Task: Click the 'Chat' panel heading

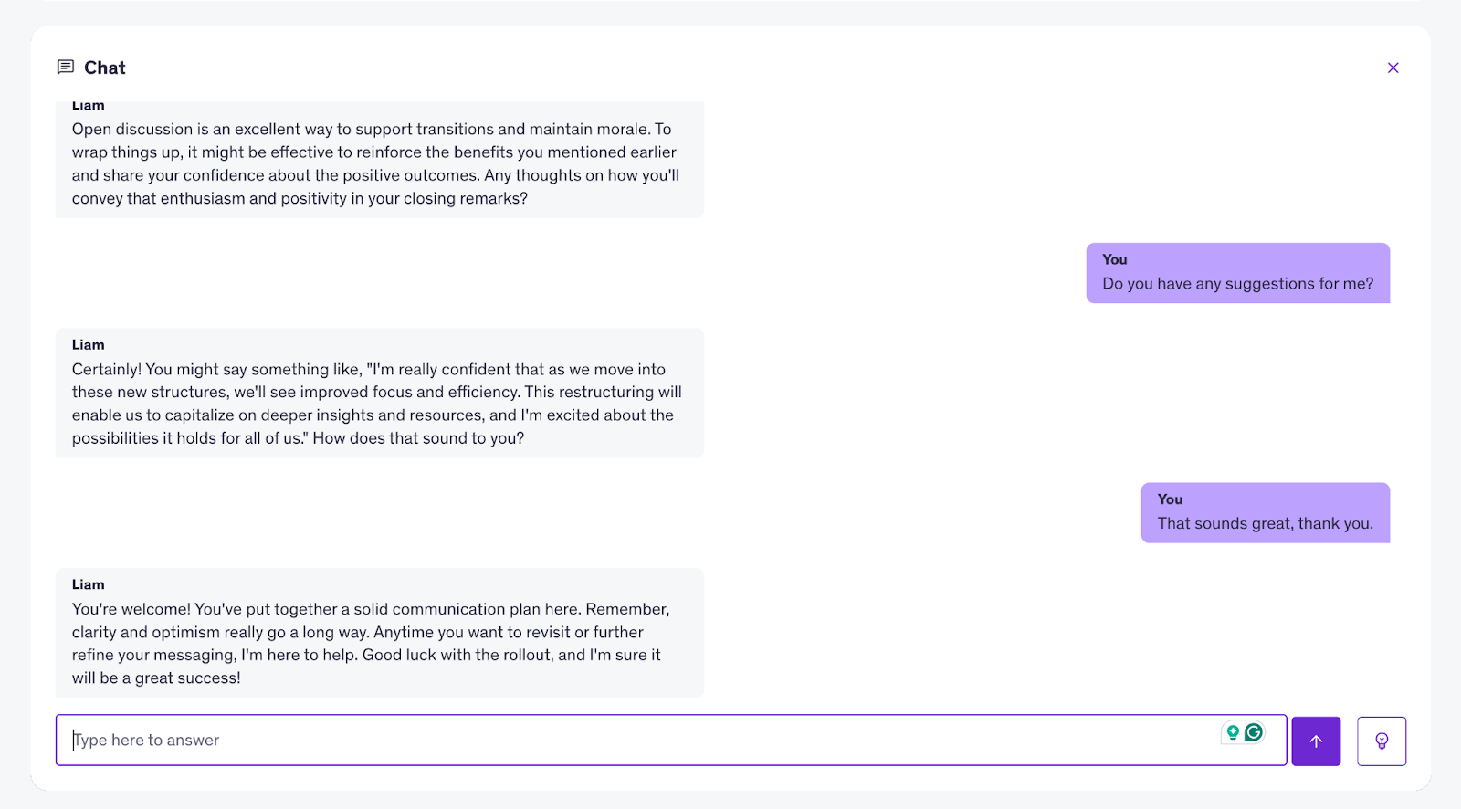Action: [x=104, y=68]
